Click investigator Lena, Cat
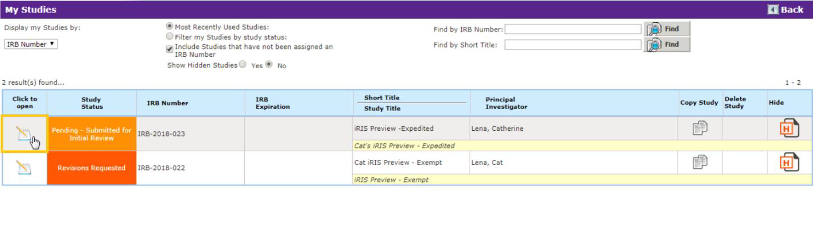The width and height of the screenshot is (813, 228). coord(487,163)
